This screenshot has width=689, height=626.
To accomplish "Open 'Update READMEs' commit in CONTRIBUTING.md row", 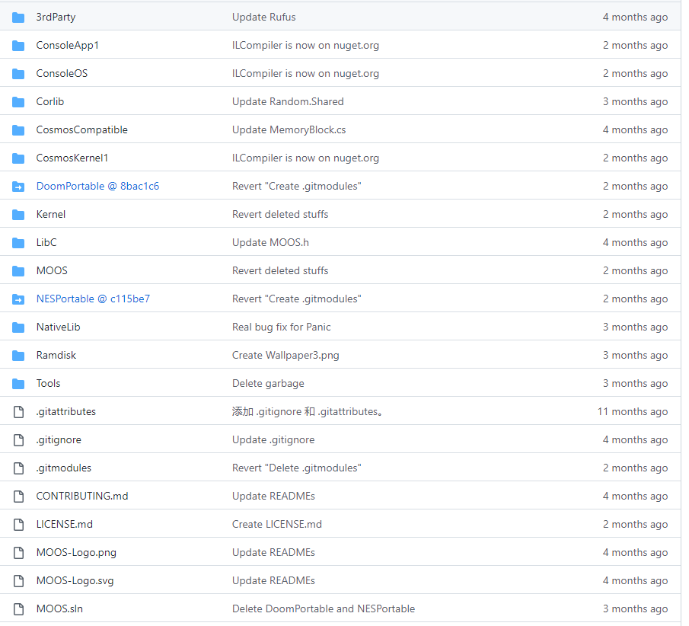I will tap(273, 496).
